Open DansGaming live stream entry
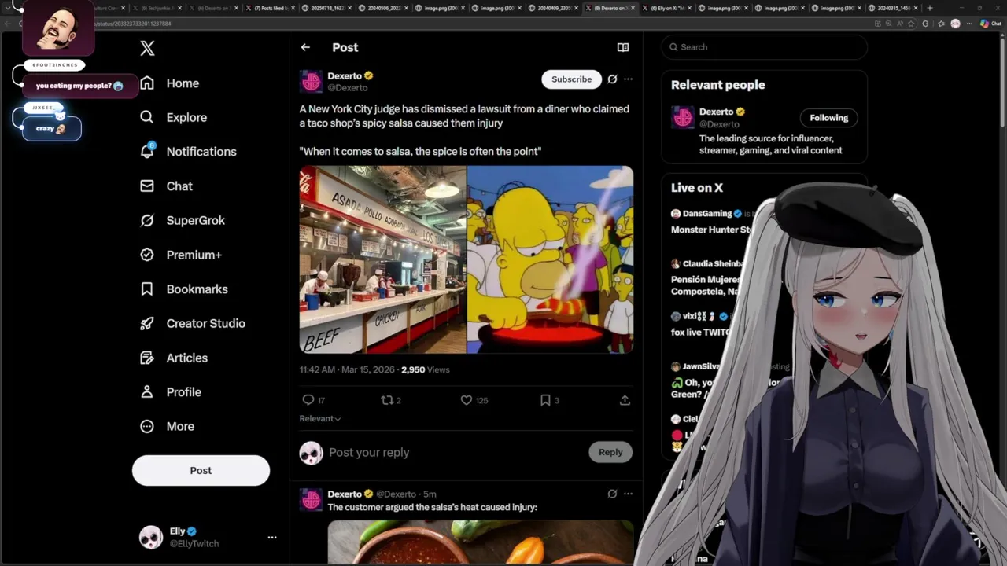Screen dimensions: 1007x566 (712, 222)
